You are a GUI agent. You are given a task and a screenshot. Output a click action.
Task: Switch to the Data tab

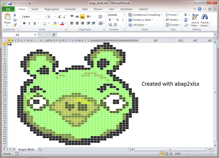pos(85,9)
